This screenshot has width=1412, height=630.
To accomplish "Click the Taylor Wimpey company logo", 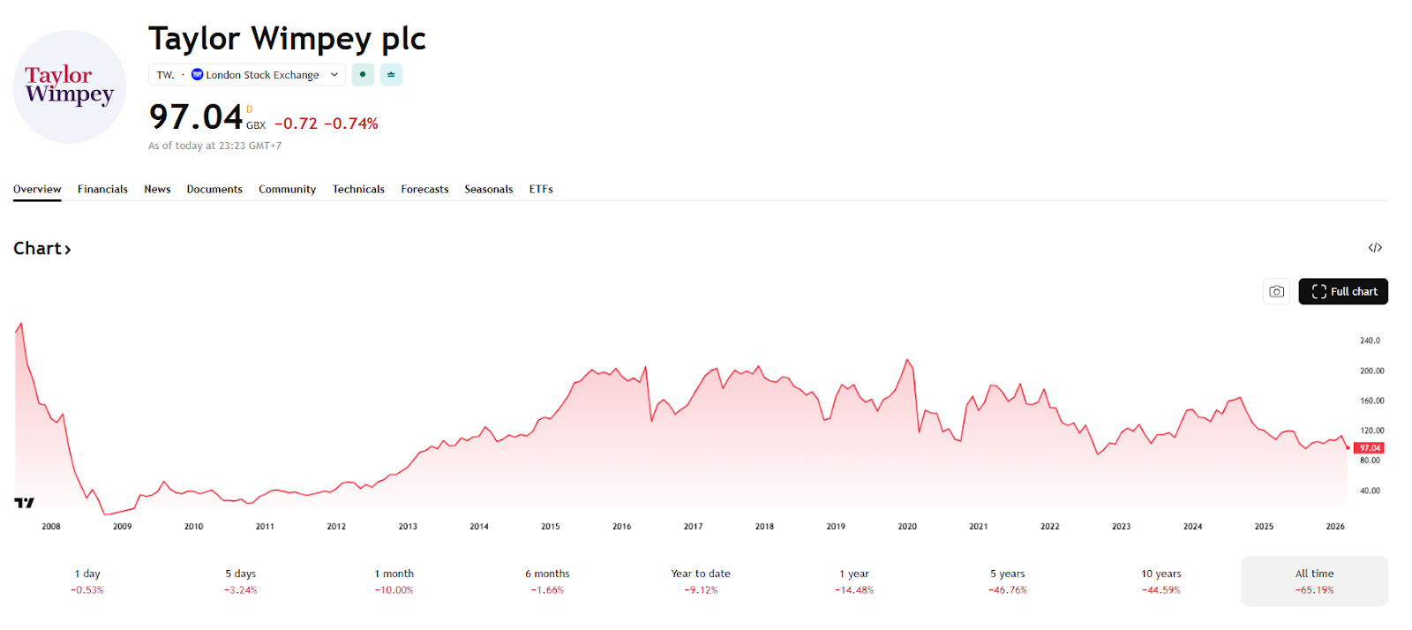I will coord(70,86).
